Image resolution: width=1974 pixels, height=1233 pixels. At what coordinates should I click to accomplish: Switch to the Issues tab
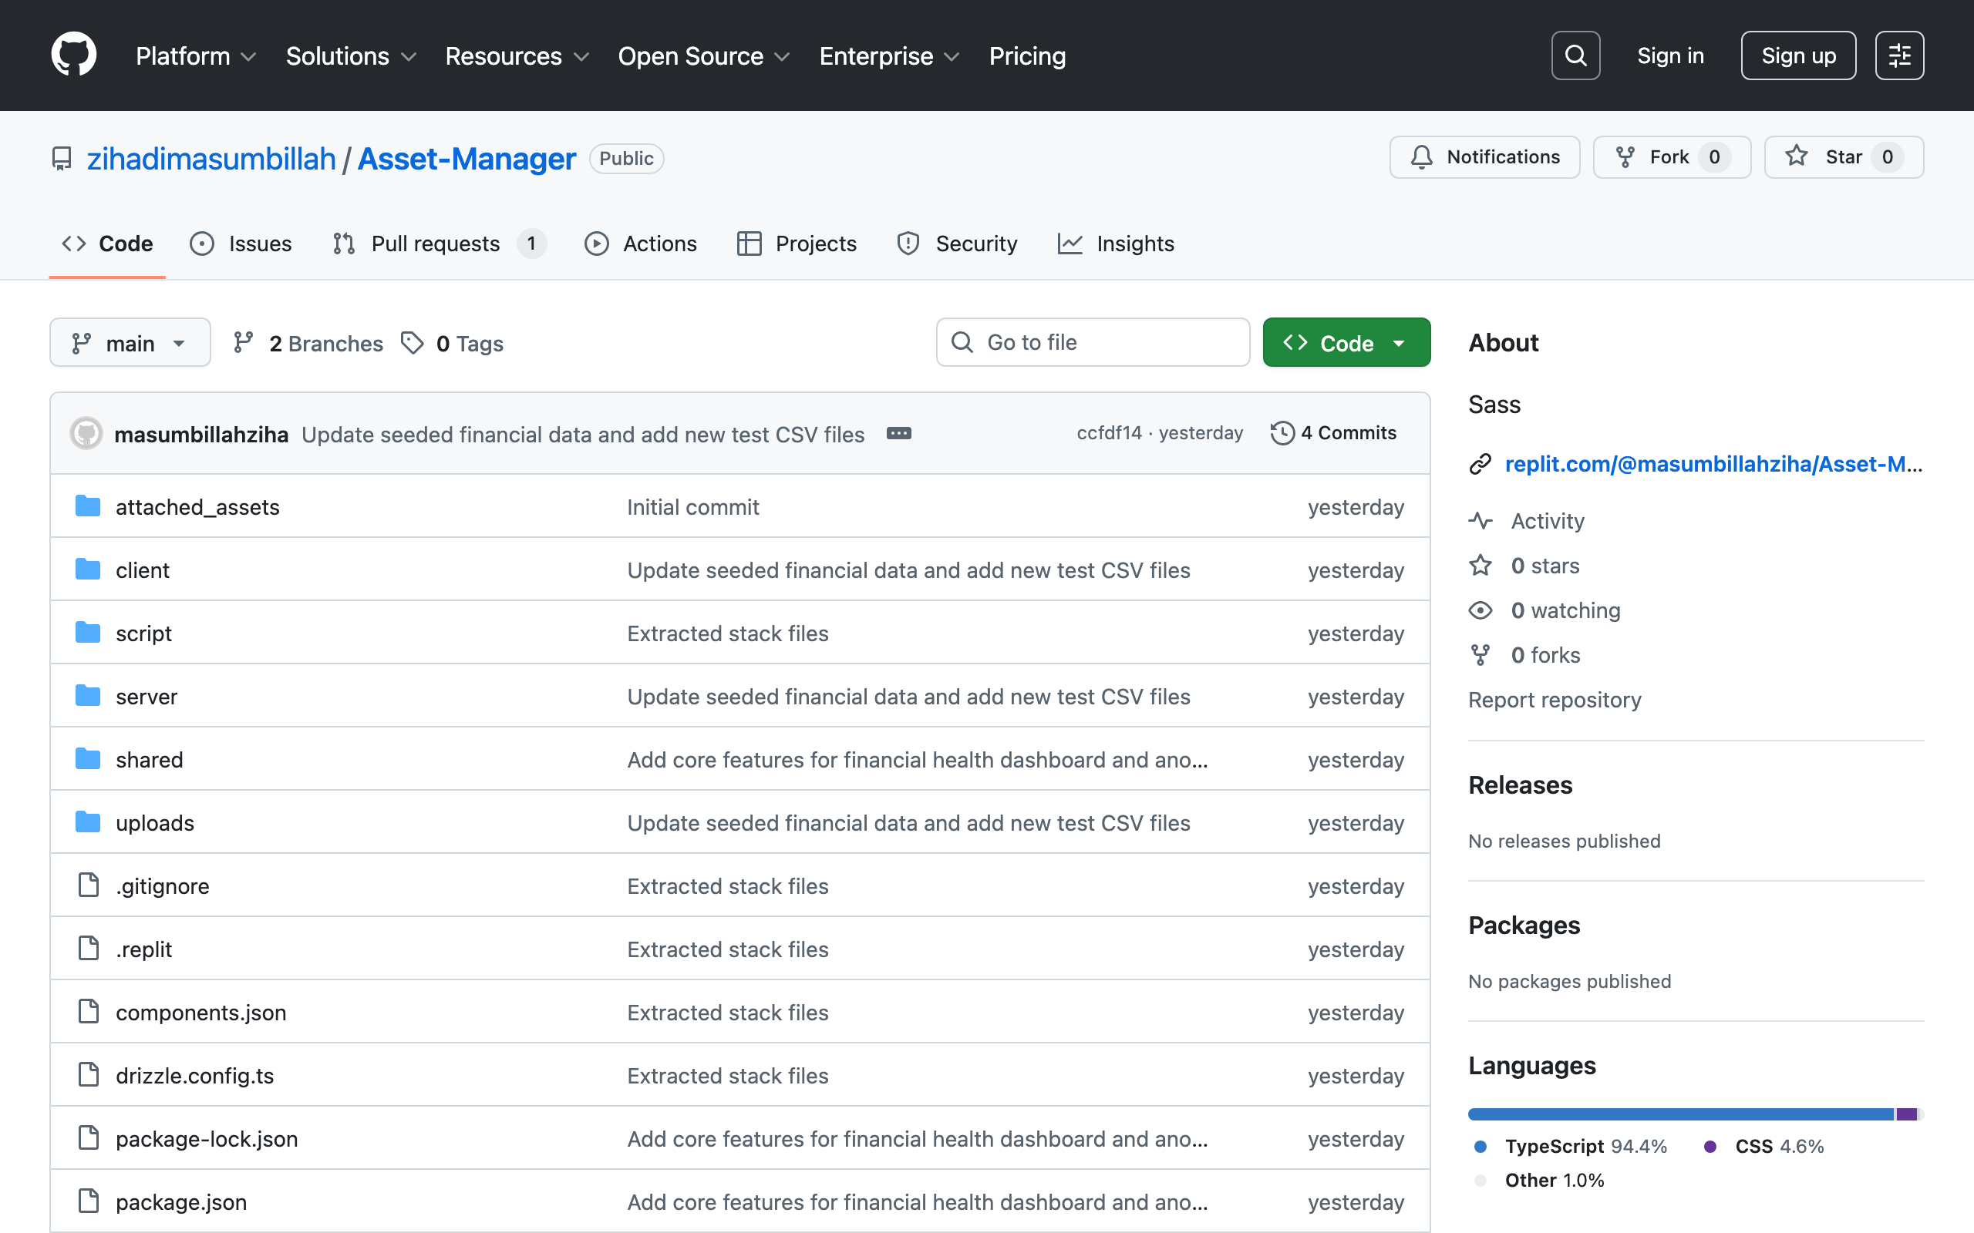(x=241, y=243)
